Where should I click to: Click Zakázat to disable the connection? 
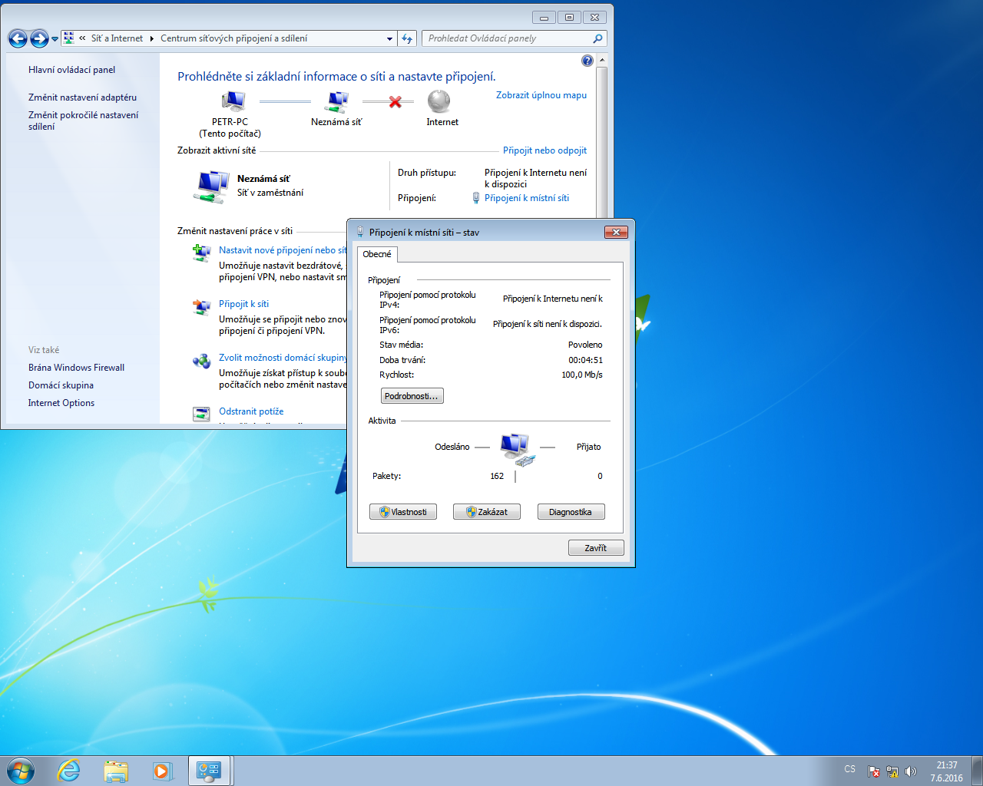[x=486, y=512]
